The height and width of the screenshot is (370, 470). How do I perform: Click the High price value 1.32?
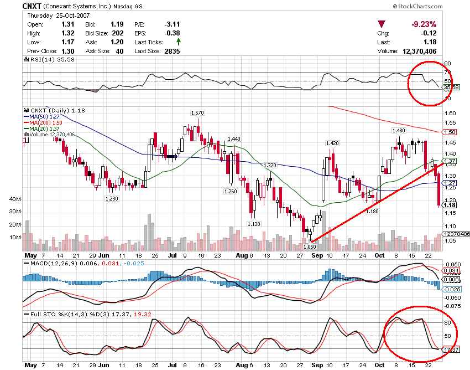[x=68, y=33]
